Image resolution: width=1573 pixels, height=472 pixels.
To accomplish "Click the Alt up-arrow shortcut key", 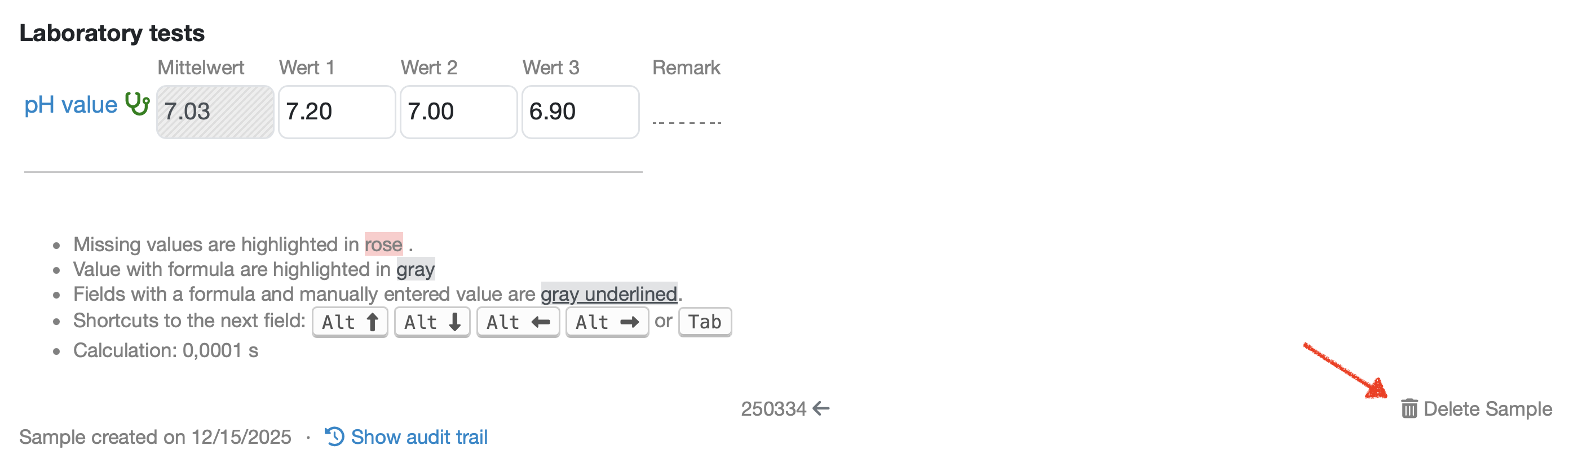I will pyautogui.click(x=350, y=322).
